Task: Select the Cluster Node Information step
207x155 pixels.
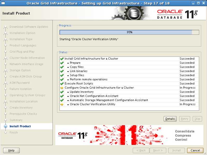Action: (x=27, y=58)
